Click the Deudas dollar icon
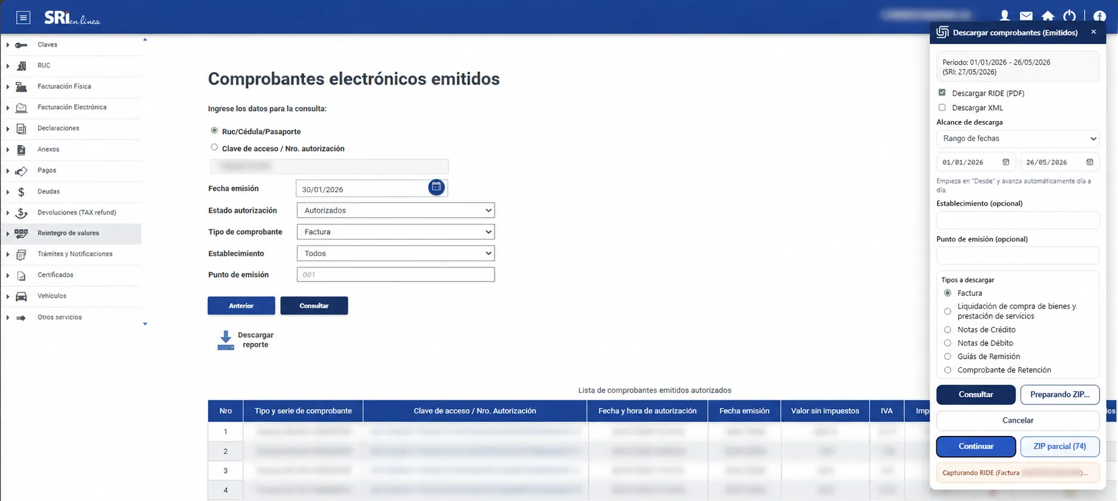 22,192
